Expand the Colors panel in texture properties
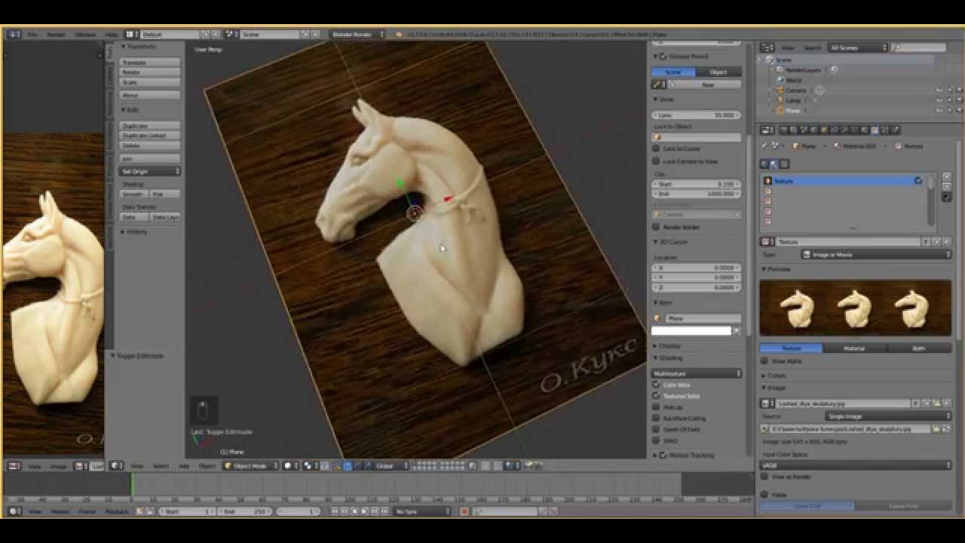The image size is (965, 543). point(774,376)
